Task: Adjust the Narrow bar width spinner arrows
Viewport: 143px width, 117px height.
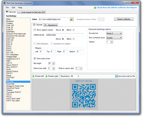Action: pyautogui.click(x=54, y=68)
